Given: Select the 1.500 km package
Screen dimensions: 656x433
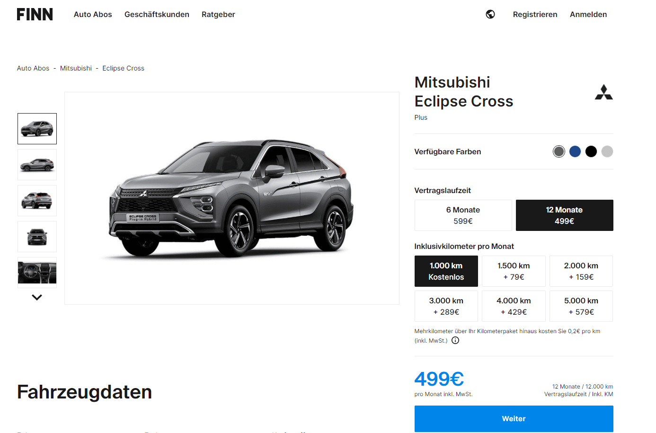Looking at the screenshot, I should click(514, 271).
